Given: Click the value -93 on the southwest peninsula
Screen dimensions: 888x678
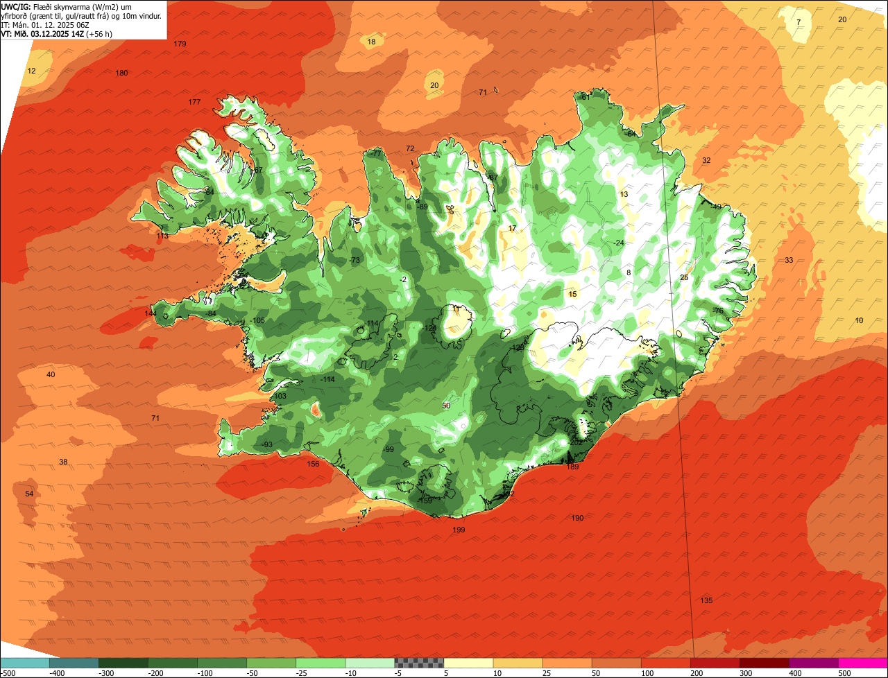Looking at the screenshot, I should [x=266, y=444].
